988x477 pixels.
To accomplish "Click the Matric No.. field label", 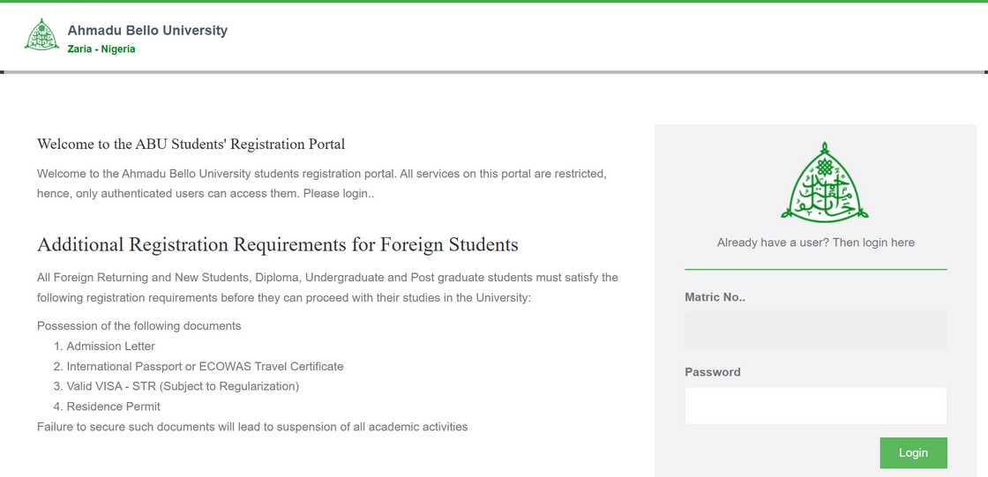I will point(715,298).
